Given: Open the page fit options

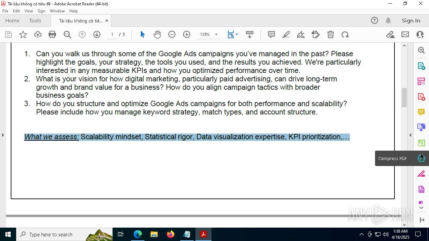Looking at the screenshot, I should pyautogui.click(x=233, y=34).
